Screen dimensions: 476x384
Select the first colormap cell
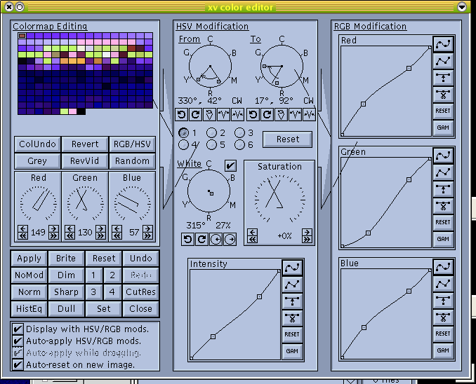coord(22,36)
